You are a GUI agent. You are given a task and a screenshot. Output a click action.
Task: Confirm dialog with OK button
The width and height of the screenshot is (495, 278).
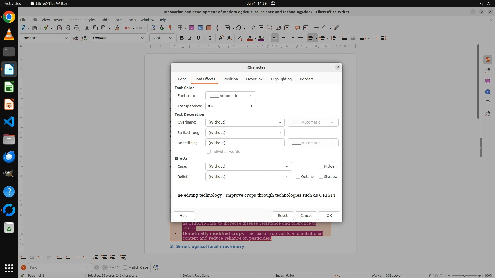[329, 216]
